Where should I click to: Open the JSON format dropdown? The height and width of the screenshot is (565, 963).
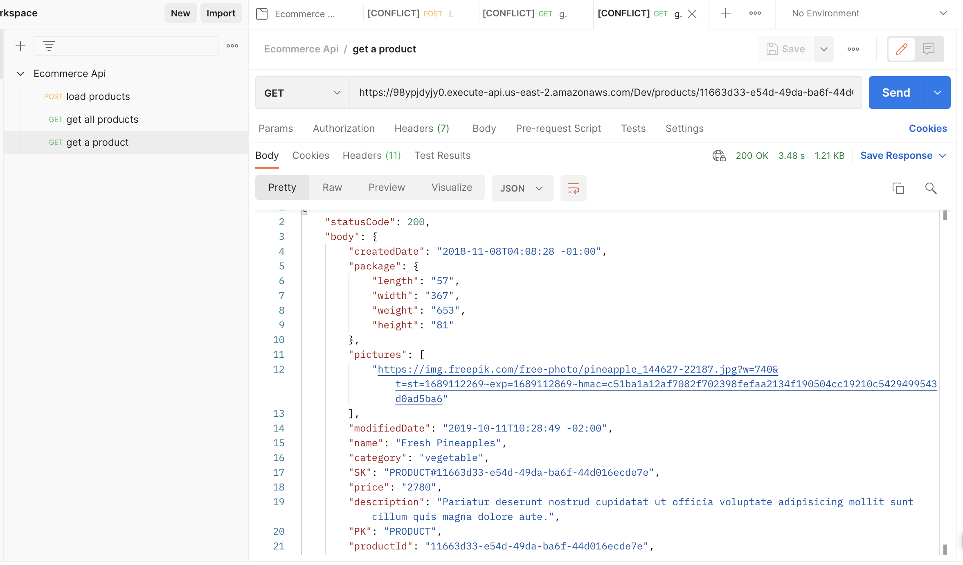click(x=522, y=188)
